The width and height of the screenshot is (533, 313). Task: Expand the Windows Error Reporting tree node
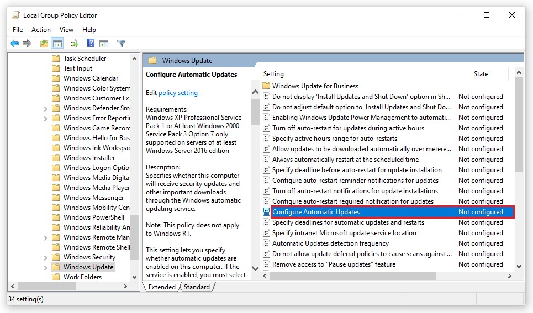coord(45,119)
